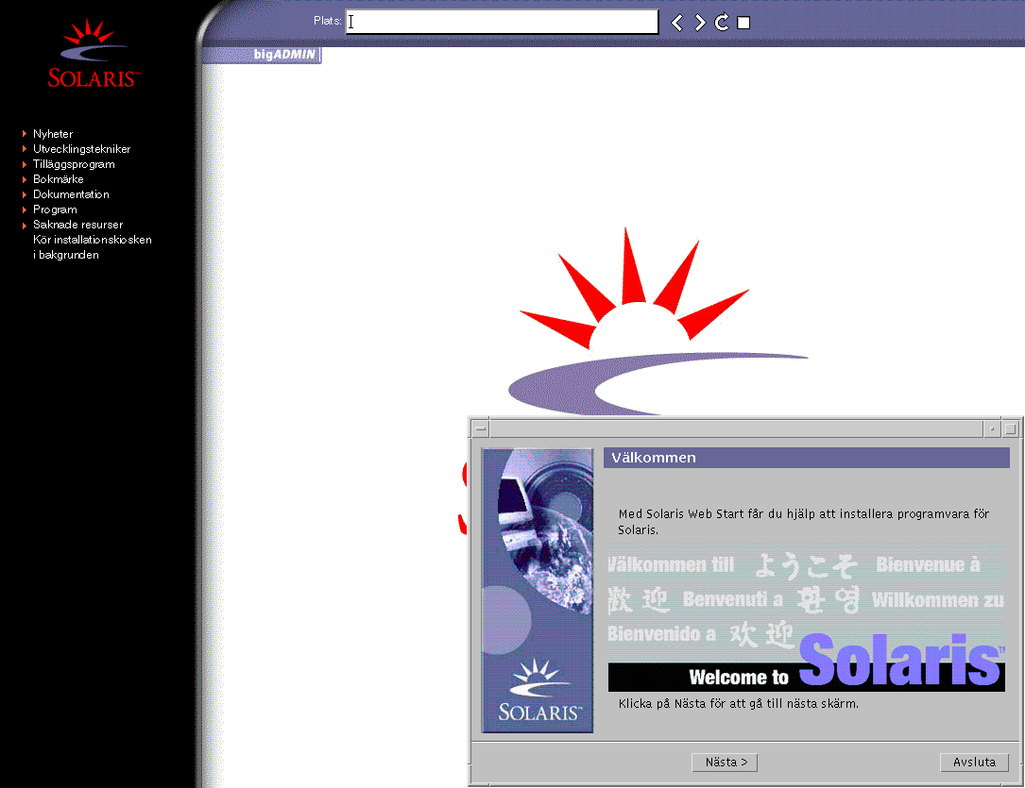Open the Nyheter link
1025x788 pixels.
53,133
